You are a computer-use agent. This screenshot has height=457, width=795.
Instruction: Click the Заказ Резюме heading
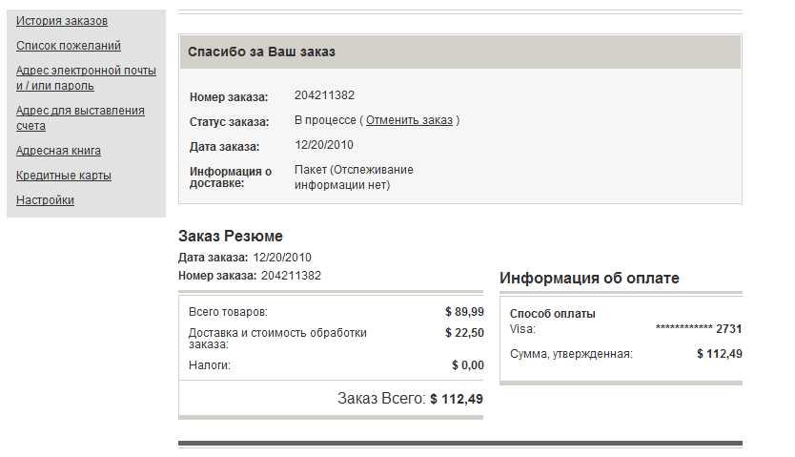[x=231, y=237]
